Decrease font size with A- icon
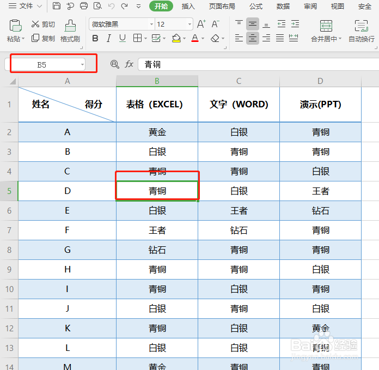379x370 pixels. pyautogui.click(x=215, y=24)
